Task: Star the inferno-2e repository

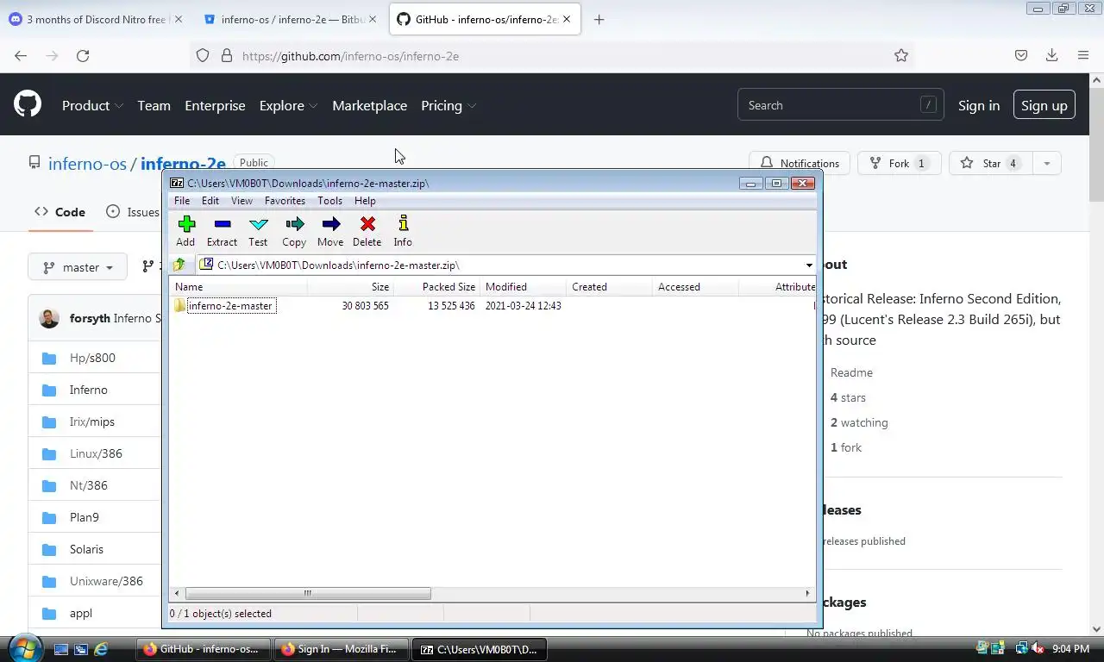Action: point(990,163)
